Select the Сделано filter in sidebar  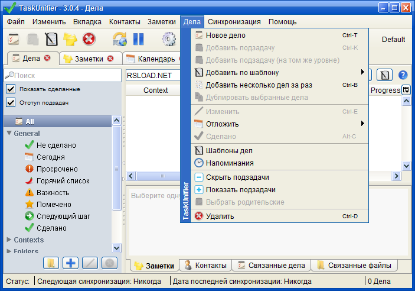pos(45,228)
